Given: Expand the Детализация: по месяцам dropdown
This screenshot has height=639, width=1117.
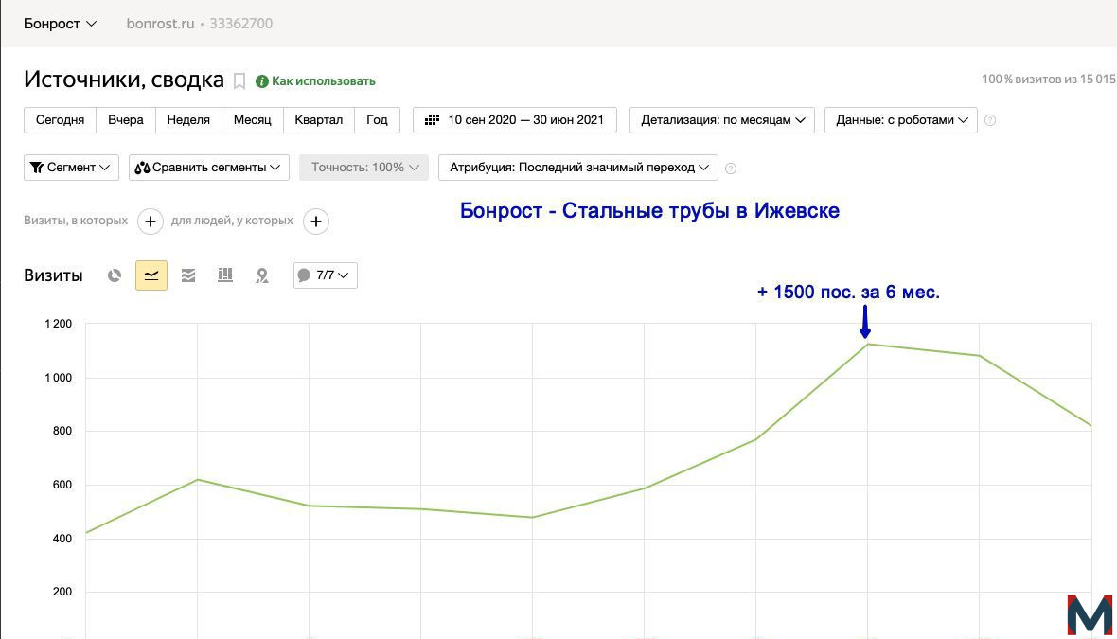Looking at the screenshot, I should coord(722,120).
